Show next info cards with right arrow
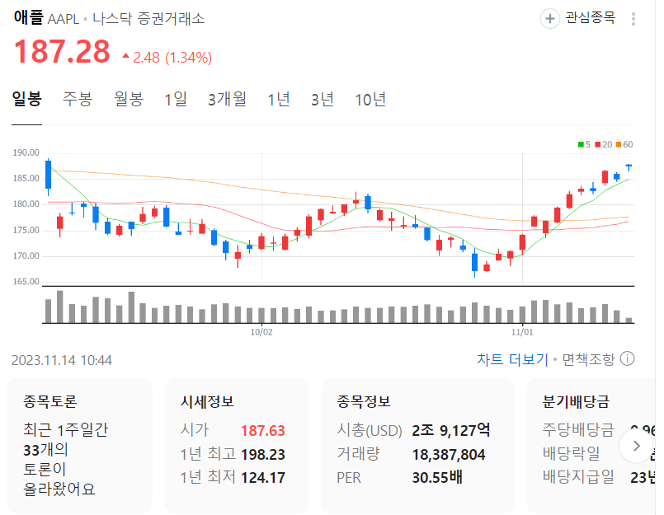Image resolution: width=664 pixels, height=515 pixels. pyautogui.click(x=636, y=446)
